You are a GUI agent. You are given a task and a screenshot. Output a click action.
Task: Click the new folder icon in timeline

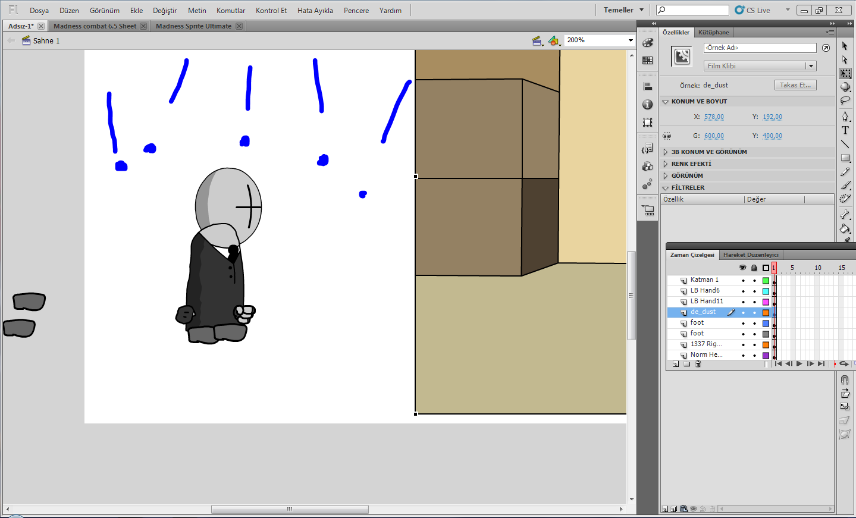[x=687, y=364]
